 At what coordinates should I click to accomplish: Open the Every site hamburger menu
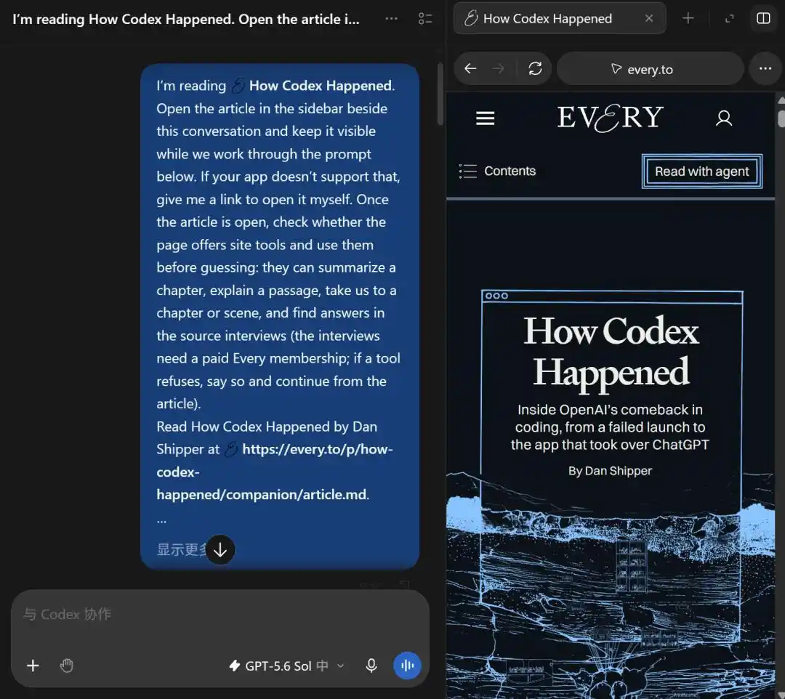click(x=485, y=118)
